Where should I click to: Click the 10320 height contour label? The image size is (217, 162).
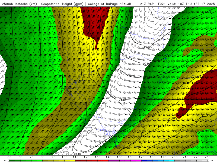pyautogui.click(x=145, y=78)
